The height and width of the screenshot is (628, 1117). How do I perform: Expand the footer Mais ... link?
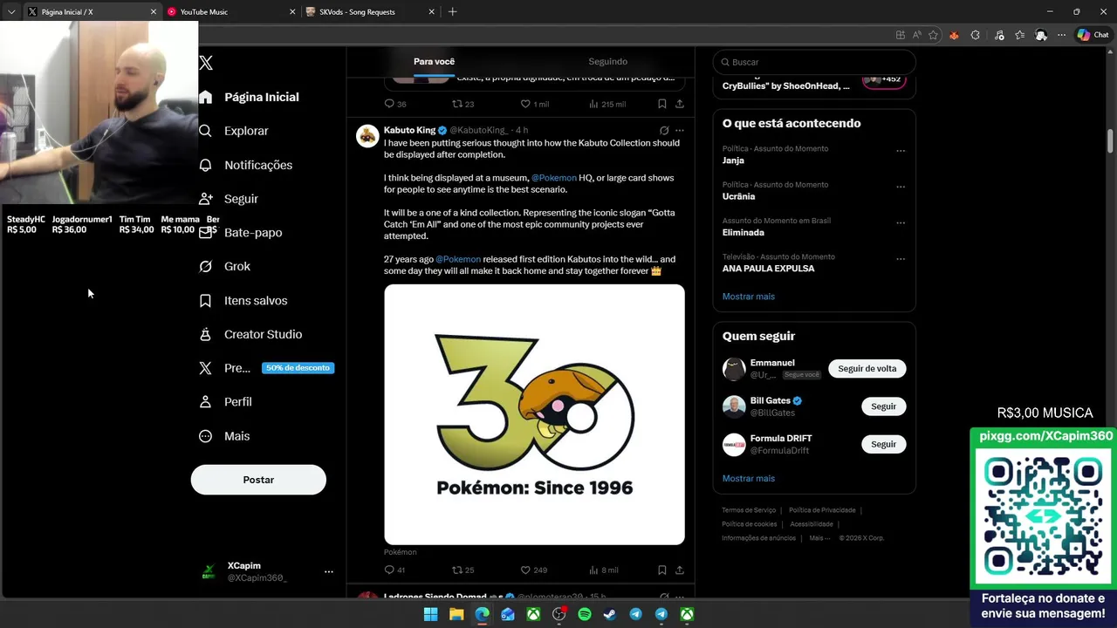(819, 538)
